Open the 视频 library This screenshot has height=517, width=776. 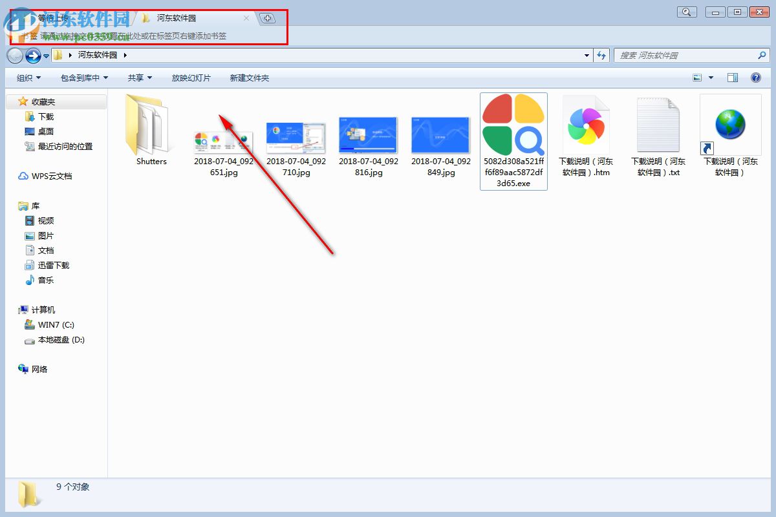39,220
